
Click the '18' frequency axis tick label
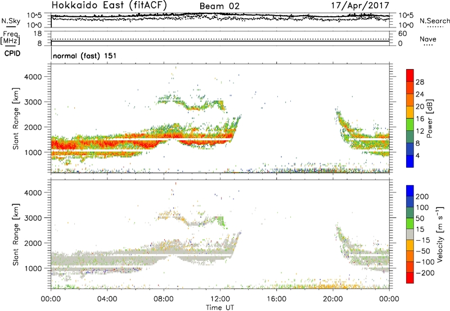click(38, 34)
